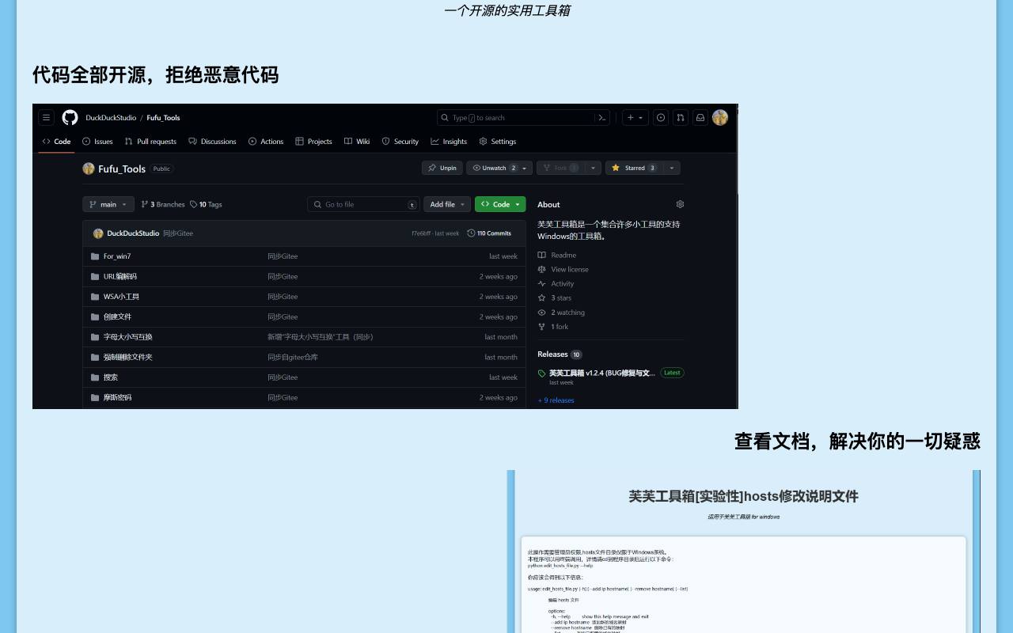Switch to the Code tab
1013x633 pixels.
57,142
